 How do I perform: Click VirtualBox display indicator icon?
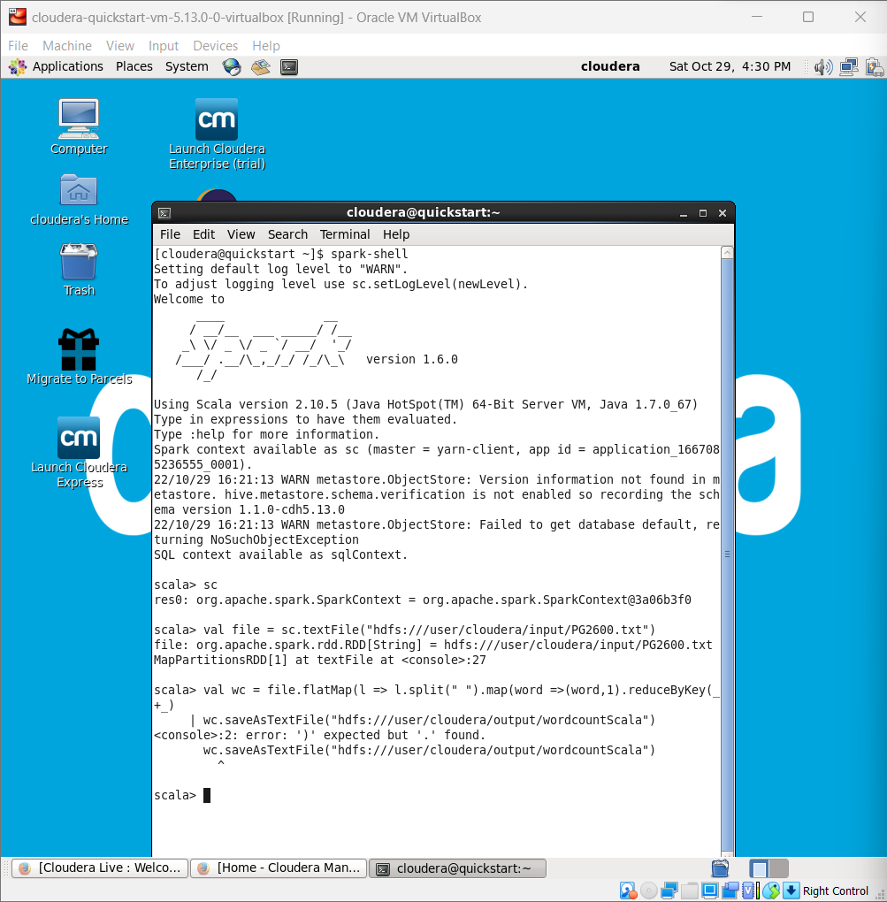click(710, 891)
